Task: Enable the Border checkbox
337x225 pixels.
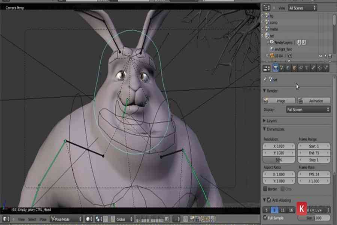Action: click(x=265, y=189)
